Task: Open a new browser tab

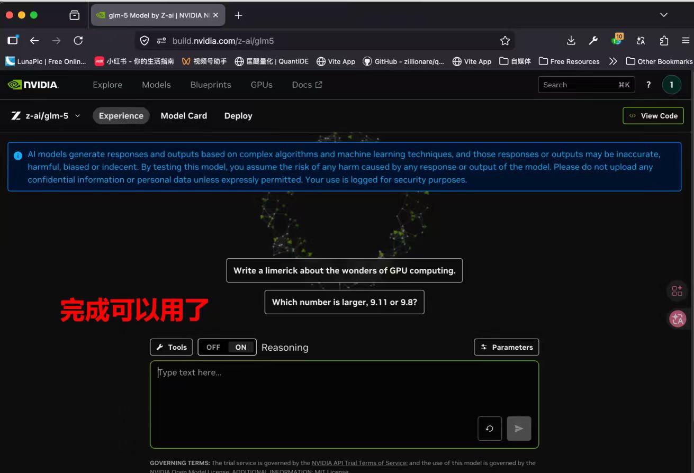Action: [238, 15]
